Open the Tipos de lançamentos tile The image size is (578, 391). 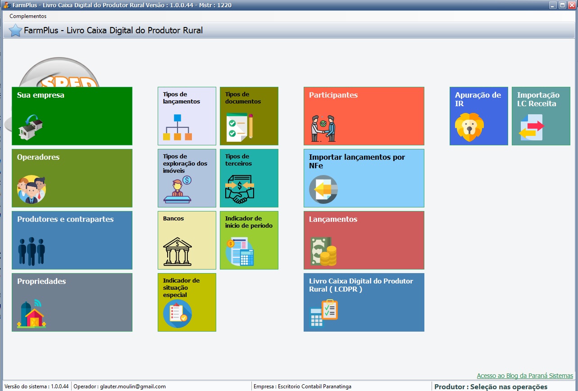[x=187, y=116]
